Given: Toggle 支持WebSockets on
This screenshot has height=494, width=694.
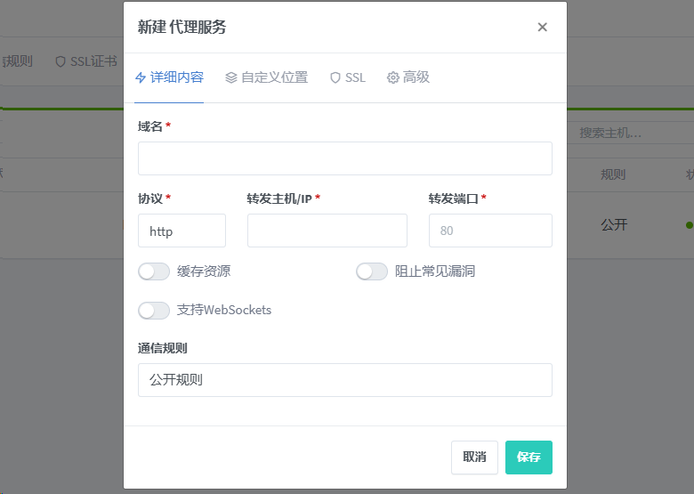Looking at the screenshot, I should pos(154,311).
